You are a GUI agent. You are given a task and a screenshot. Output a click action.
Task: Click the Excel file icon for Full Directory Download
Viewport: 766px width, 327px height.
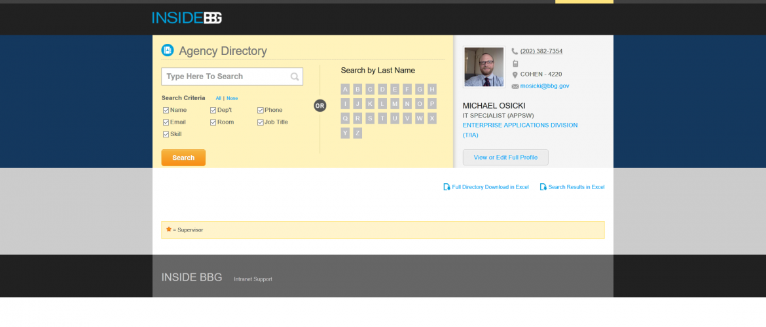coord(447,187)
